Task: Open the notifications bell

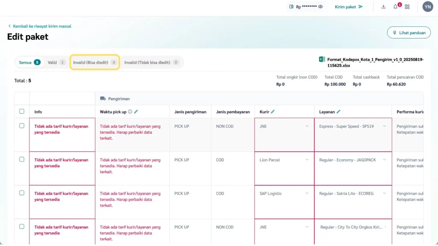Action: click(395, 7)
